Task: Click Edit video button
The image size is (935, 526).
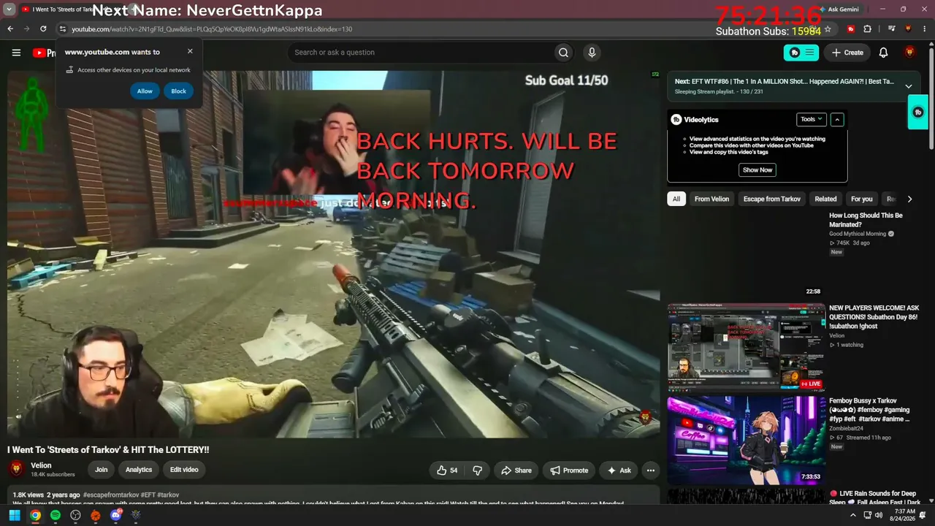Action: 185,470
